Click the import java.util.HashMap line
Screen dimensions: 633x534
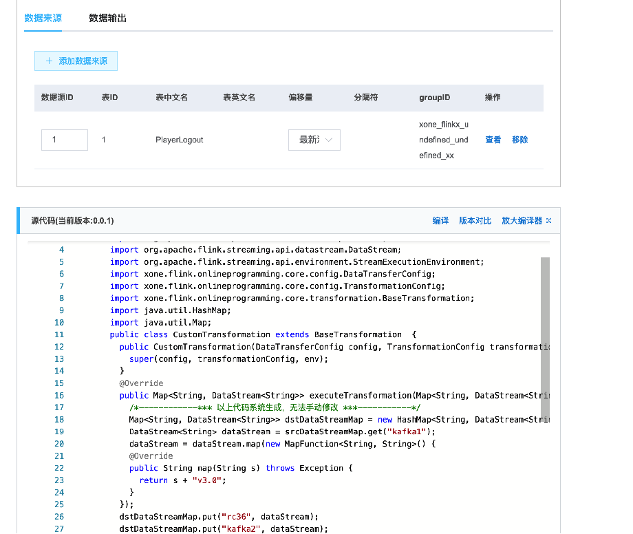coord(171,310)
